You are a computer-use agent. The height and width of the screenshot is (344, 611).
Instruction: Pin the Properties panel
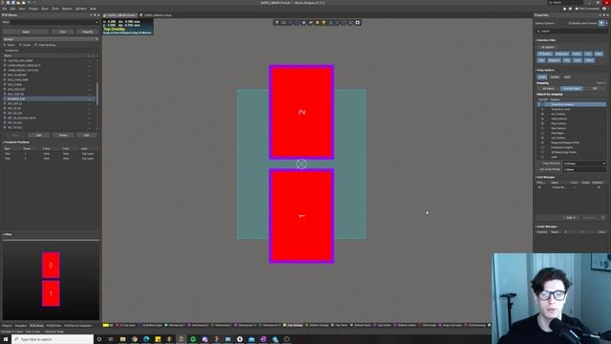604,15
